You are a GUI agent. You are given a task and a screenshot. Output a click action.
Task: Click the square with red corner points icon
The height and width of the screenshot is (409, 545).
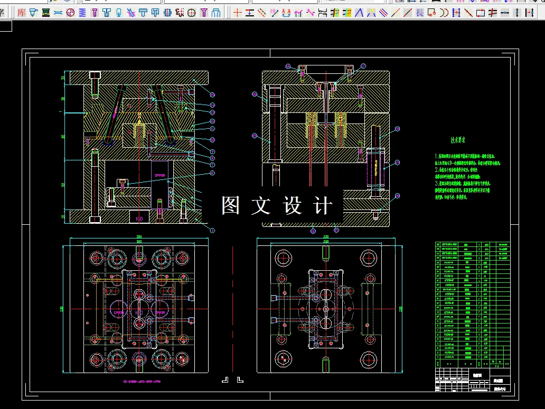[x=481, y=12]
